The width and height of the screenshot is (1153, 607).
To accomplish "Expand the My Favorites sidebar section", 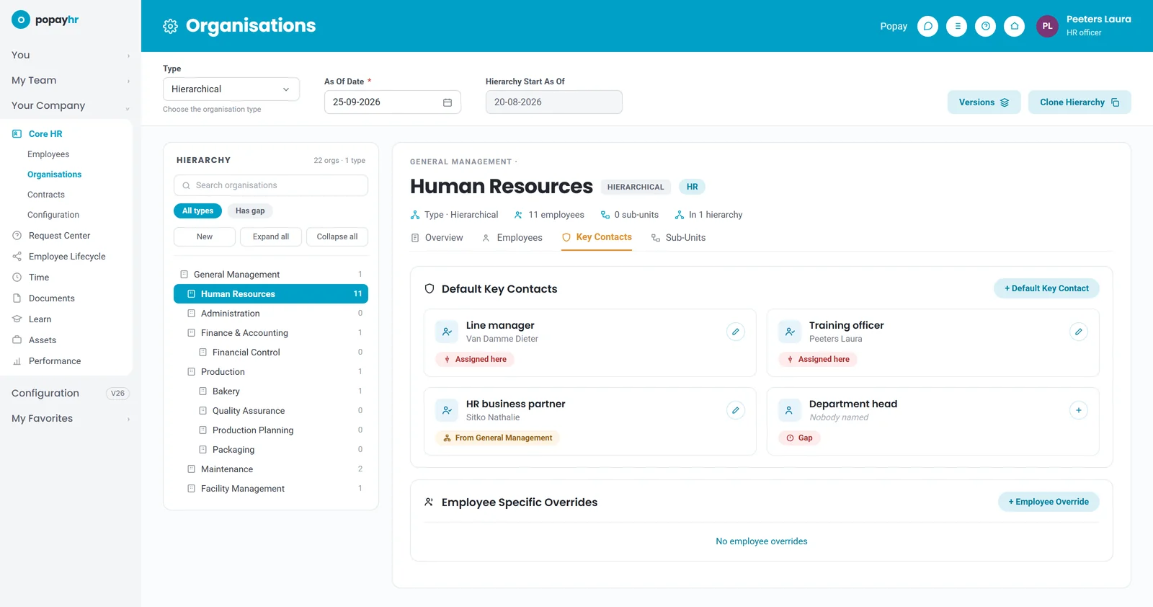I will [71, 418].
